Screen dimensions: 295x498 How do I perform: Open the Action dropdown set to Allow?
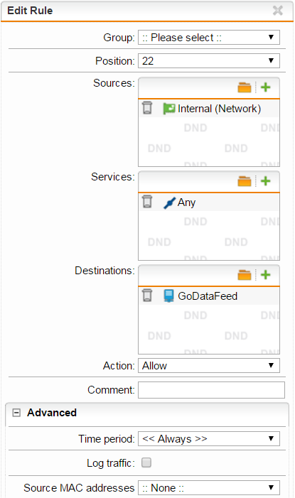pyautogui.click(x=209, y=366)
